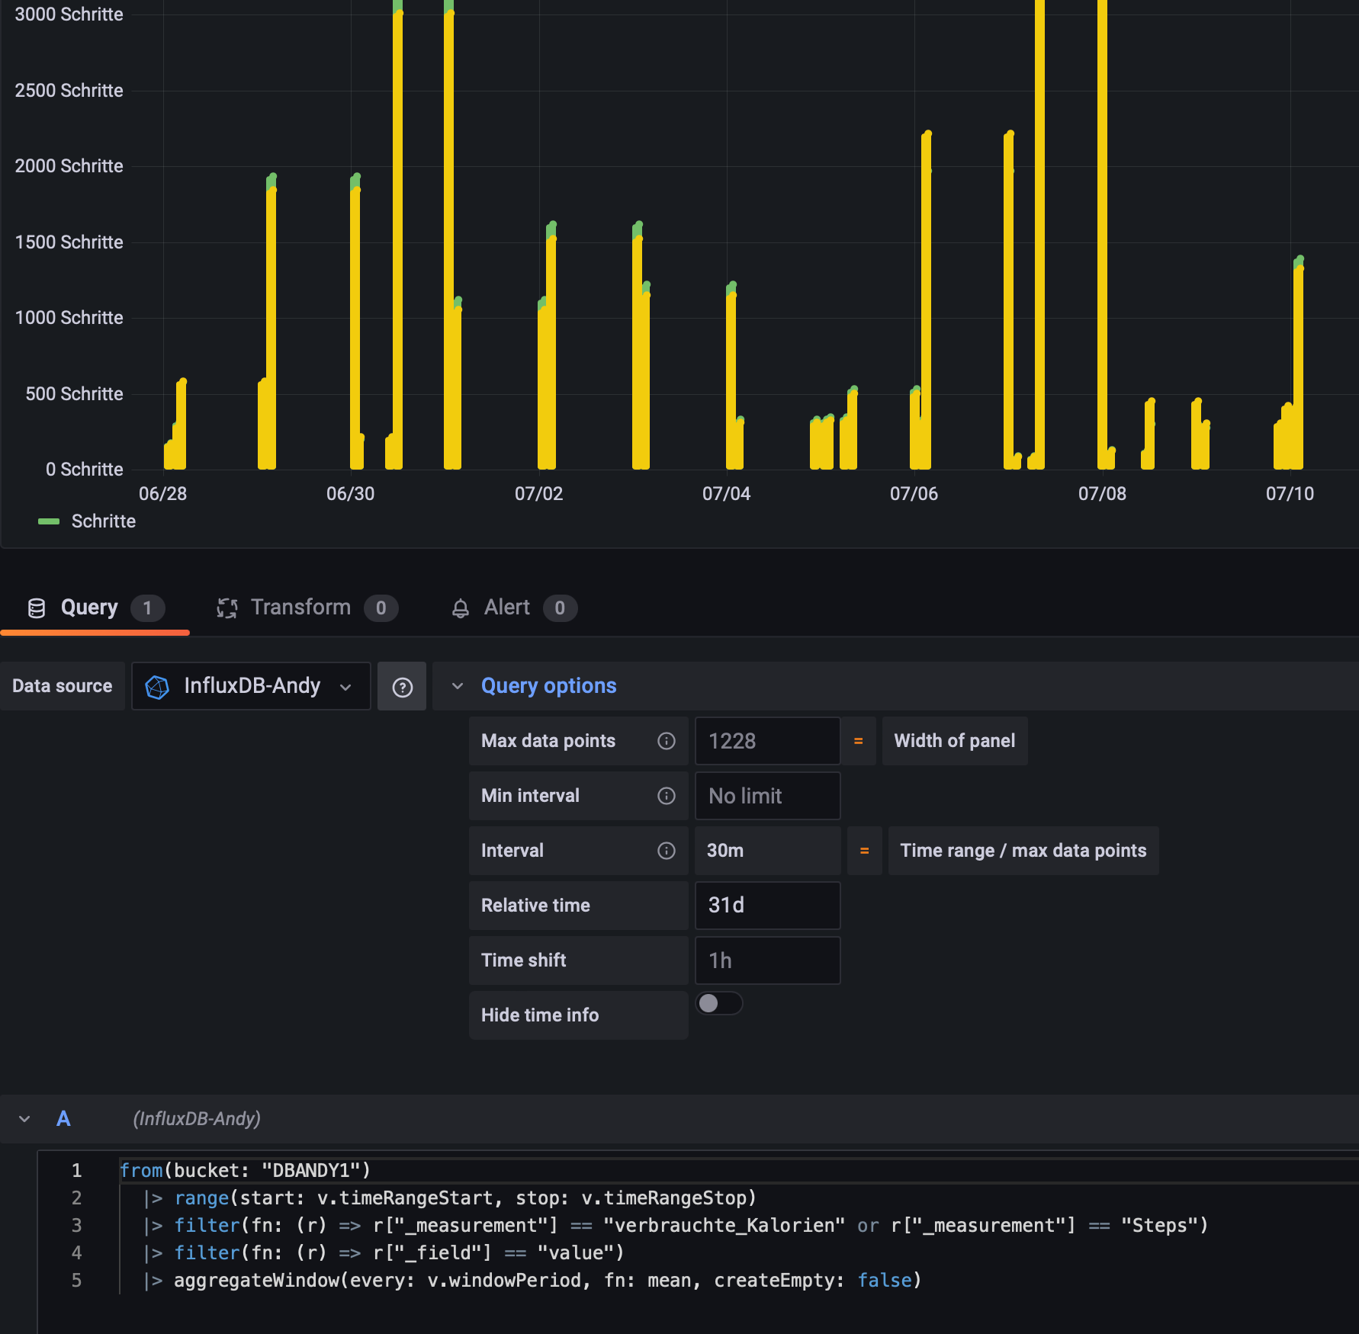This screenshot has height=1334, width=1359.
Task: Click the Relative time input field
Action: pyautogui.click(x=767, y=906)
